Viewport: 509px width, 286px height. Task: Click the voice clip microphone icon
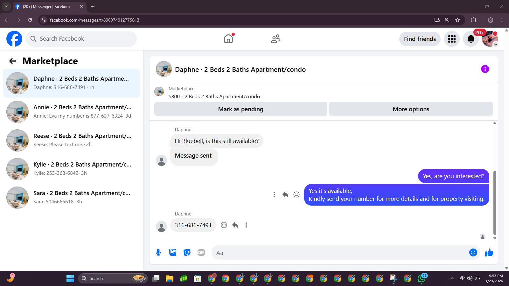point(158,253)
